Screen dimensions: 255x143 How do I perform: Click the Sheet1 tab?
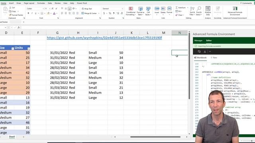(12, 137)
